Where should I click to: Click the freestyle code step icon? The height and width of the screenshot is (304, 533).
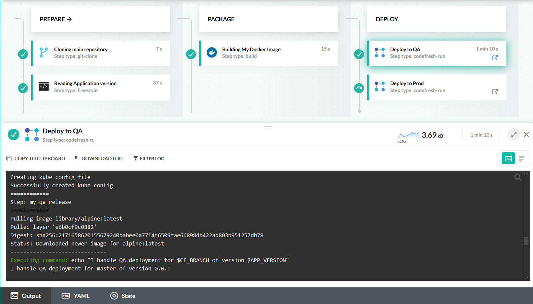click(44, 86)
